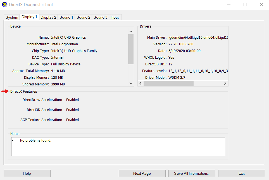Open the Sound 2 tab
The width and height of the screenshot is (269, 180).
pos(83,18)
